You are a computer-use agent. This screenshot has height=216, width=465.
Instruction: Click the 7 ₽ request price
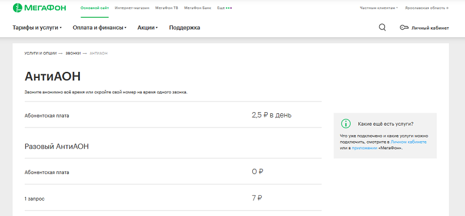point(257,198)
